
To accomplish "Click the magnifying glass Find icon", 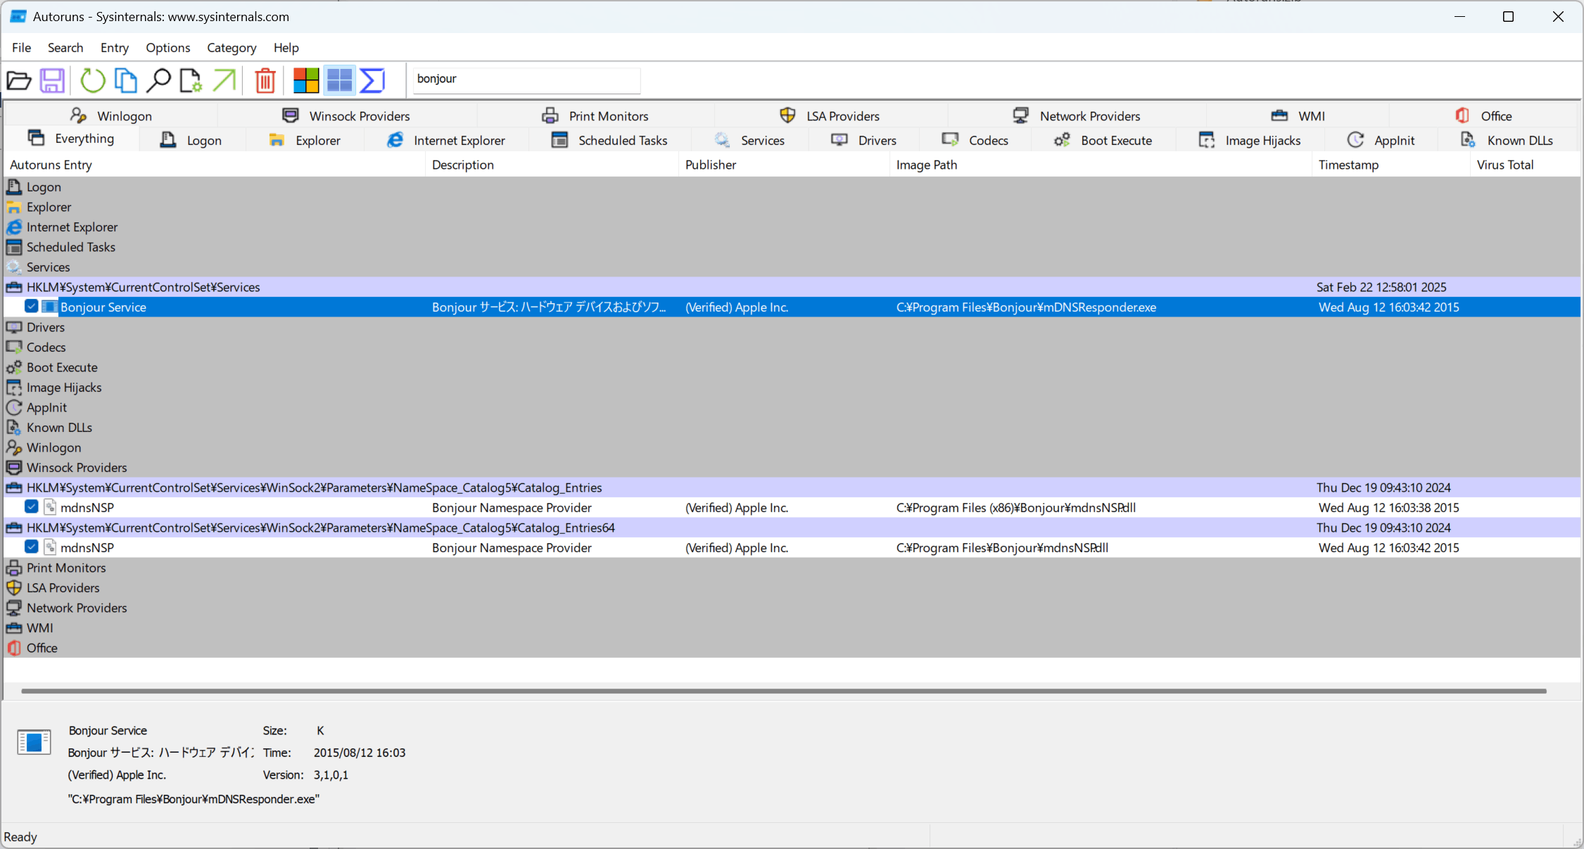I will [158, 80].
